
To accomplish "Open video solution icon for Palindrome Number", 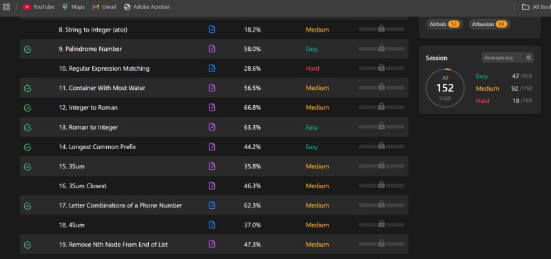I will pyautogui.click(x=211, y=49).
